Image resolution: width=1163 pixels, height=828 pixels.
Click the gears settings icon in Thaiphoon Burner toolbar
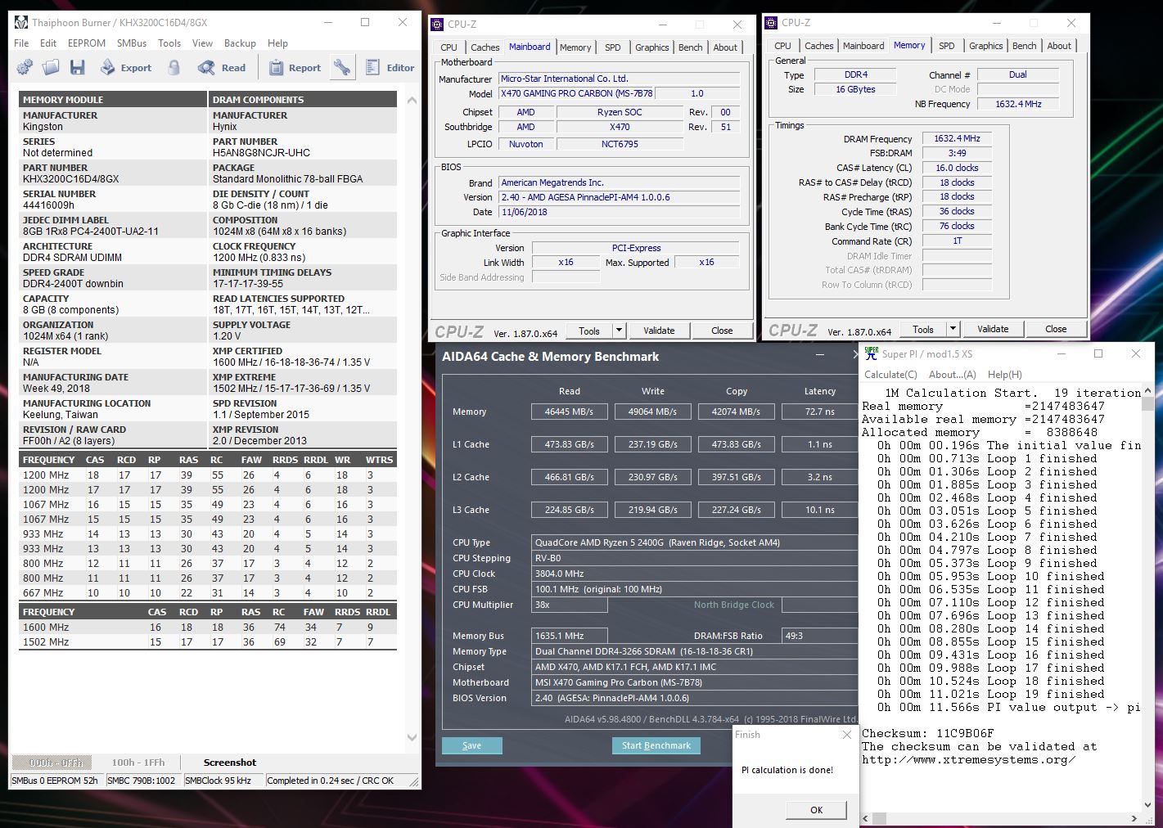click(25, 67)
